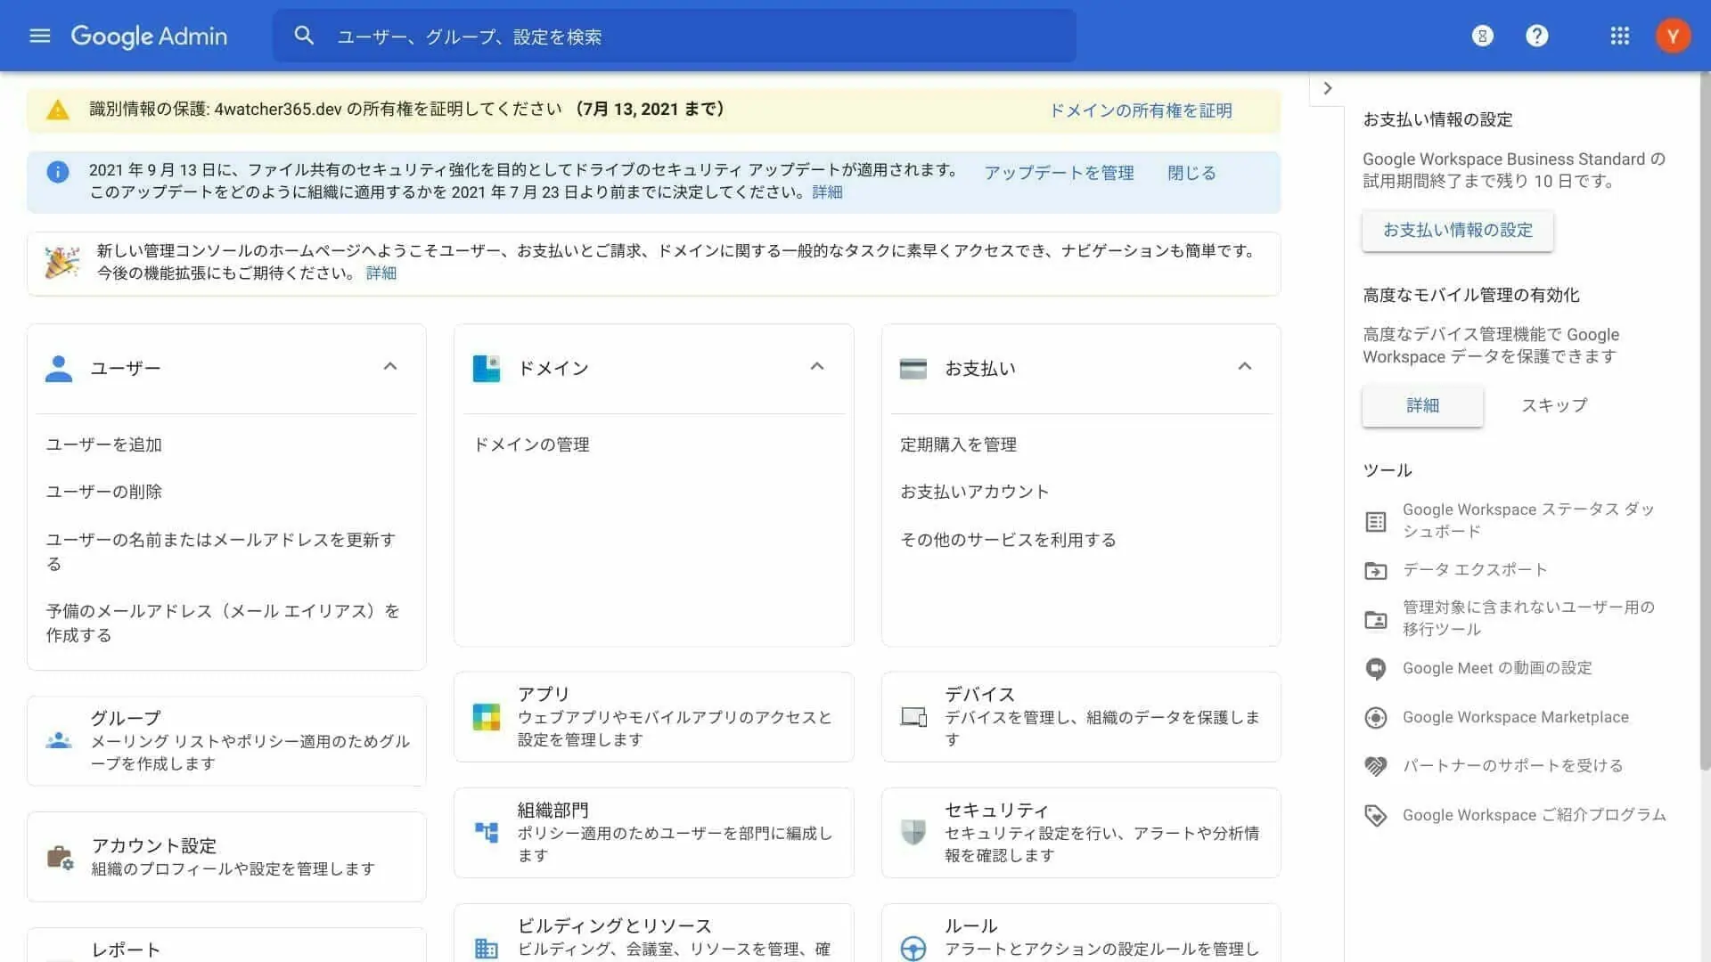Select 予備のメールアドレスを作成する
The image size is (1711, 962).
(x=223, y=623)
